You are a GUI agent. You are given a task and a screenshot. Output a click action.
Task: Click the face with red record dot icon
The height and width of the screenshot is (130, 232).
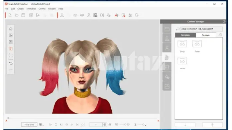pyautogui.click(x=123, y=15)
